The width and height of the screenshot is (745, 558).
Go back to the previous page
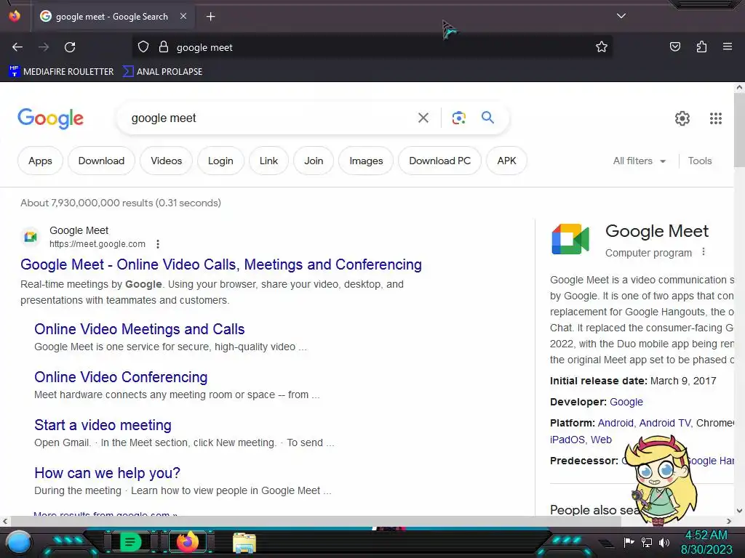17,47
